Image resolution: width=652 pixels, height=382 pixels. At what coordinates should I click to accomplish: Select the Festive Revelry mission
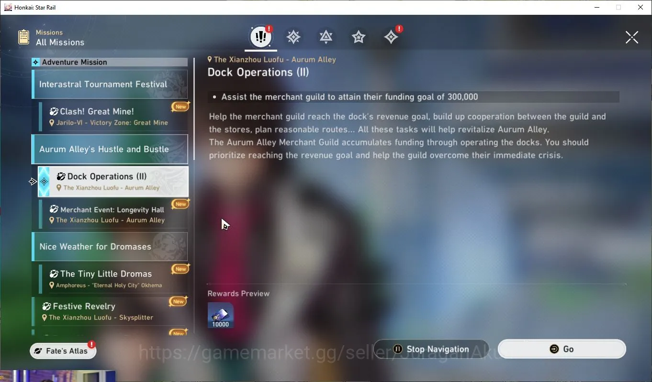(110, 311)
